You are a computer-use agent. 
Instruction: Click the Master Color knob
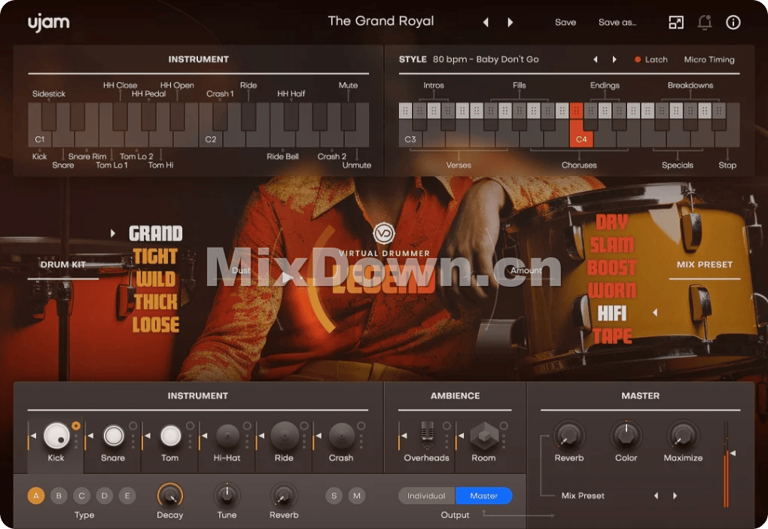click(x=626, y=435)
